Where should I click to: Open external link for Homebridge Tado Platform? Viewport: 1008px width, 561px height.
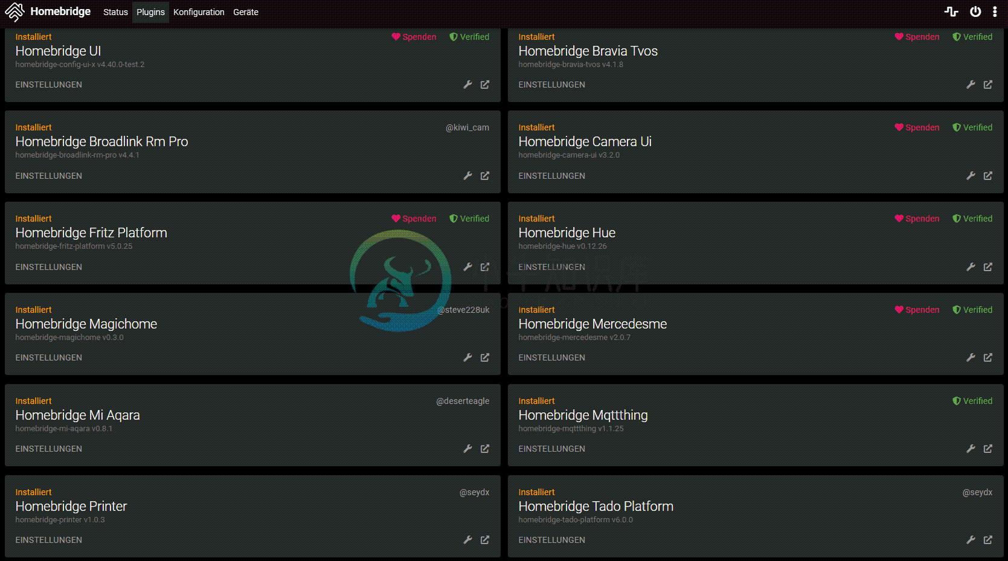(x=988, y=540)
